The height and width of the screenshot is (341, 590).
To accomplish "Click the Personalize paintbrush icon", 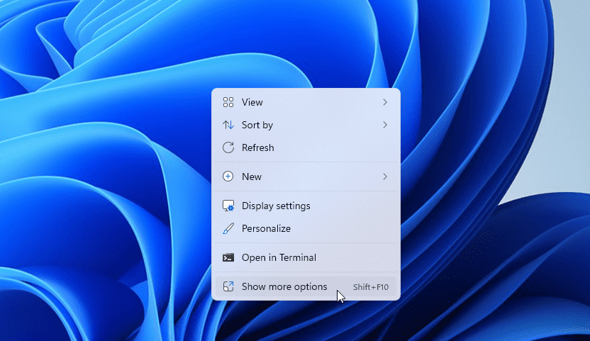I will 228,228.
